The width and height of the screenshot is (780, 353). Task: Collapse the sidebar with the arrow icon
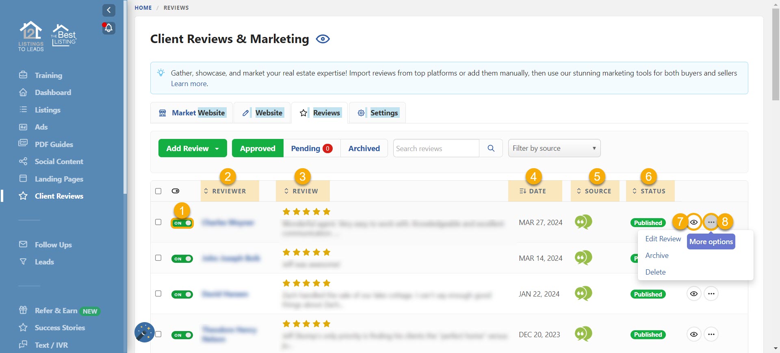click(108, 10)
